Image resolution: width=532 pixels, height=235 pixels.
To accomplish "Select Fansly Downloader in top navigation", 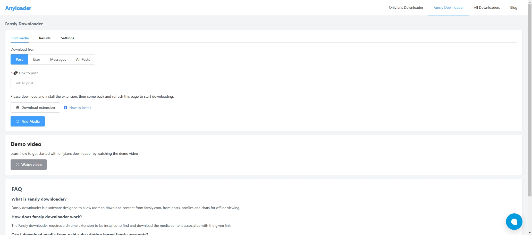I will click(449, 7).
